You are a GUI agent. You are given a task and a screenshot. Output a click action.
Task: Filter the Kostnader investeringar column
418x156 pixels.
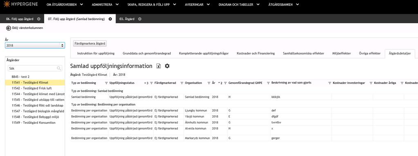click(371, 83)
